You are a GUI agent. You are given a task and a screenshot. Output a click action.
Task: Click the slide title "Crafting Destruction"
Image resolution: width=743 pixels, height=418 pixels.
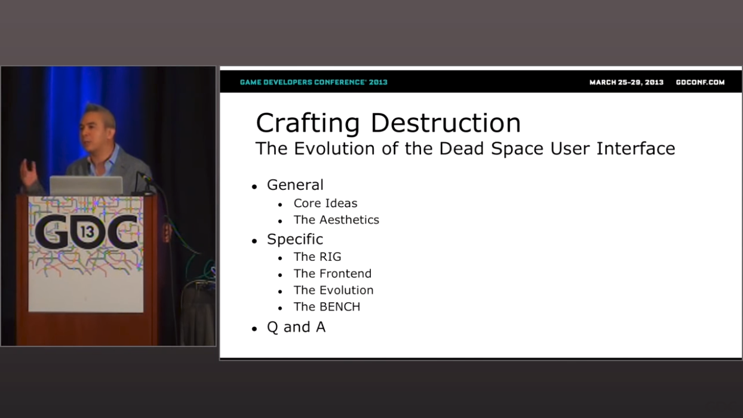pos(388,124)
